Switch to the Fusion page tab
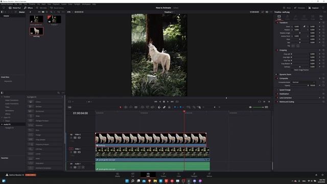Image resolution: width=327 pixels, height=184 pixels. point(163,175)
